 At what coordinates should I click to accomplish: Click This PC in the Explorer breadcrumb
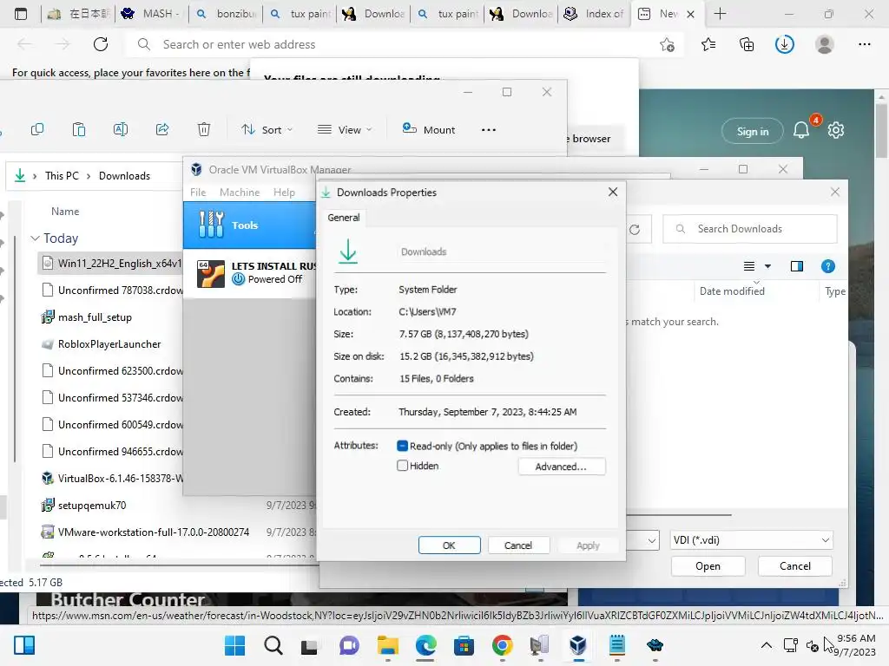(62, 176)
